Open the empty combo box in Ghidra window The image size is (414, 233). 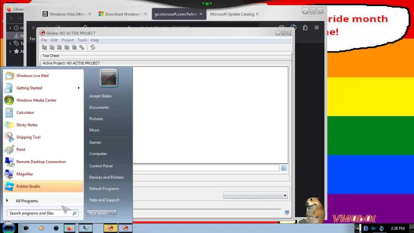(255, 195)
